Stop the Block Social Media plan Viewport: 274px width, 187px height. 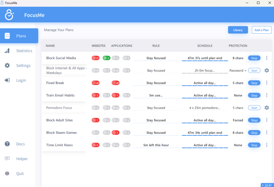tap(254, 58)
